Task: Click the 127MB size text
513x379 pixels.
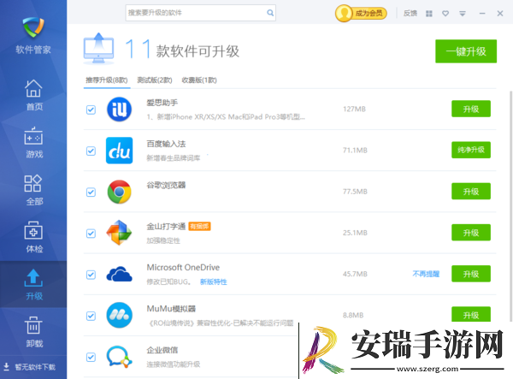Action: [x=354, y=109]
